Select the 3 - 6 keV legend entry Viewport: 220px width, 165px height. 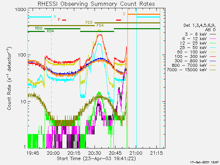pos(200,34)
